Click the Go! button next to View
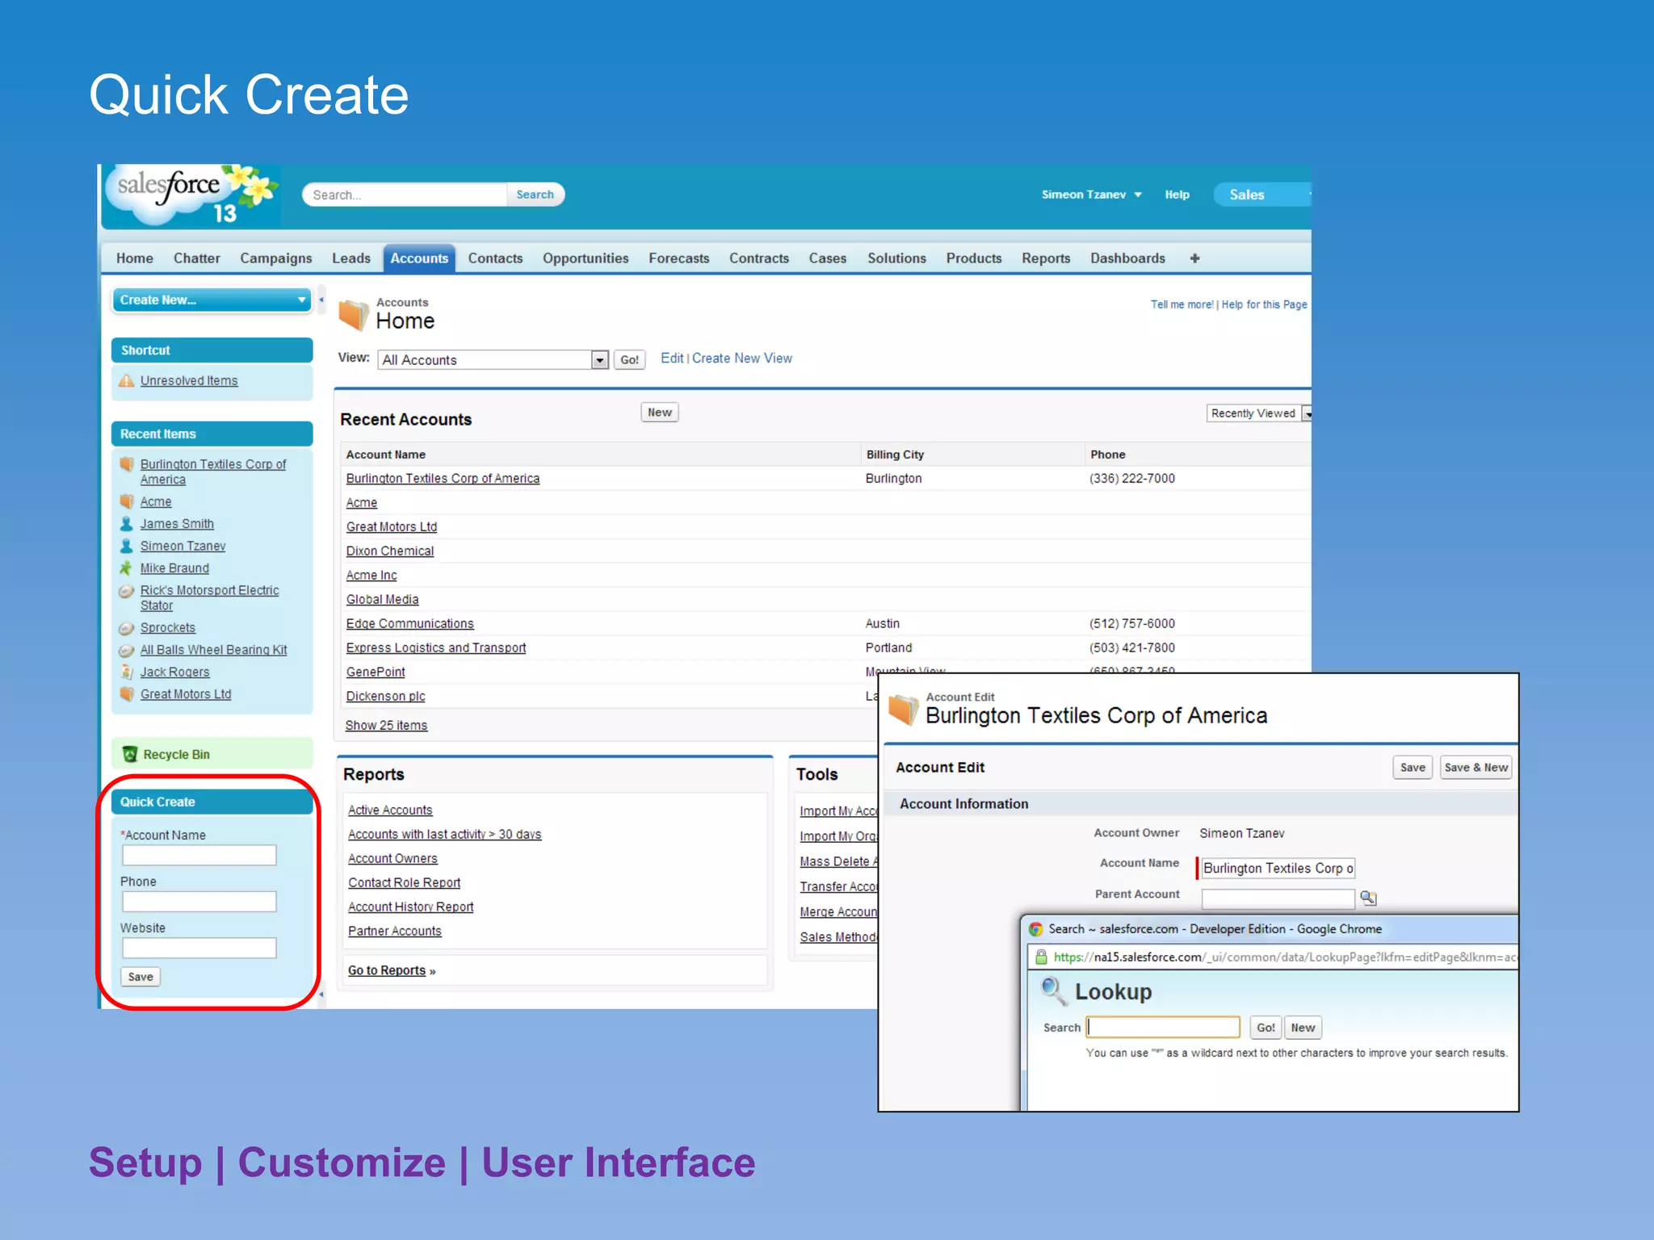This screenshot has height=1240, width=1654. 630,360
